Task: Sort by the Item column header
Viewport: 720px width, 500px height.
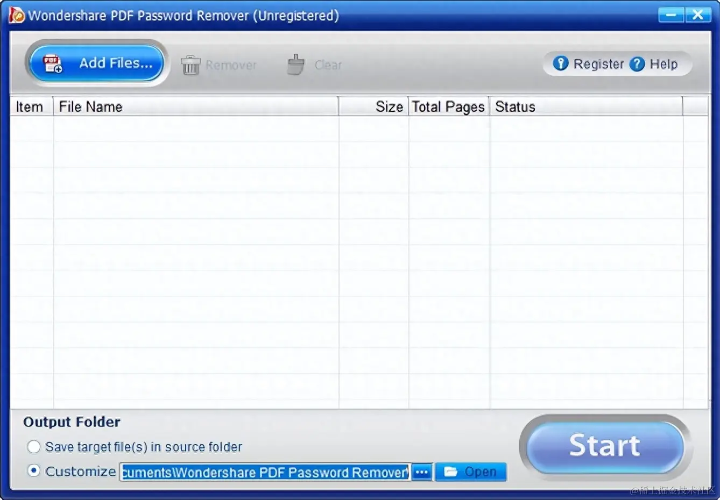Action: pos(31,106)
